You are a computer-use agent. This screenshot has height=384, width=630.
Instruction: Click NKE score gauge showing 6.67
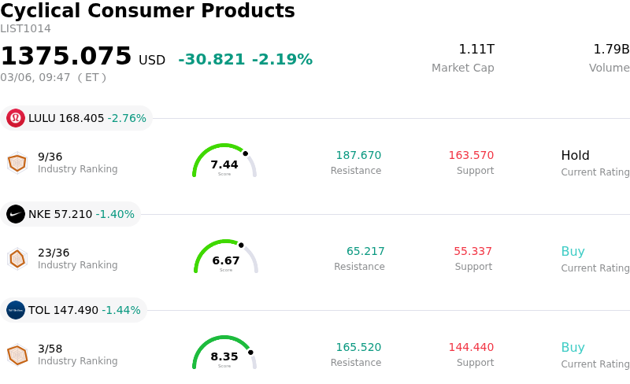click(226, 257)
